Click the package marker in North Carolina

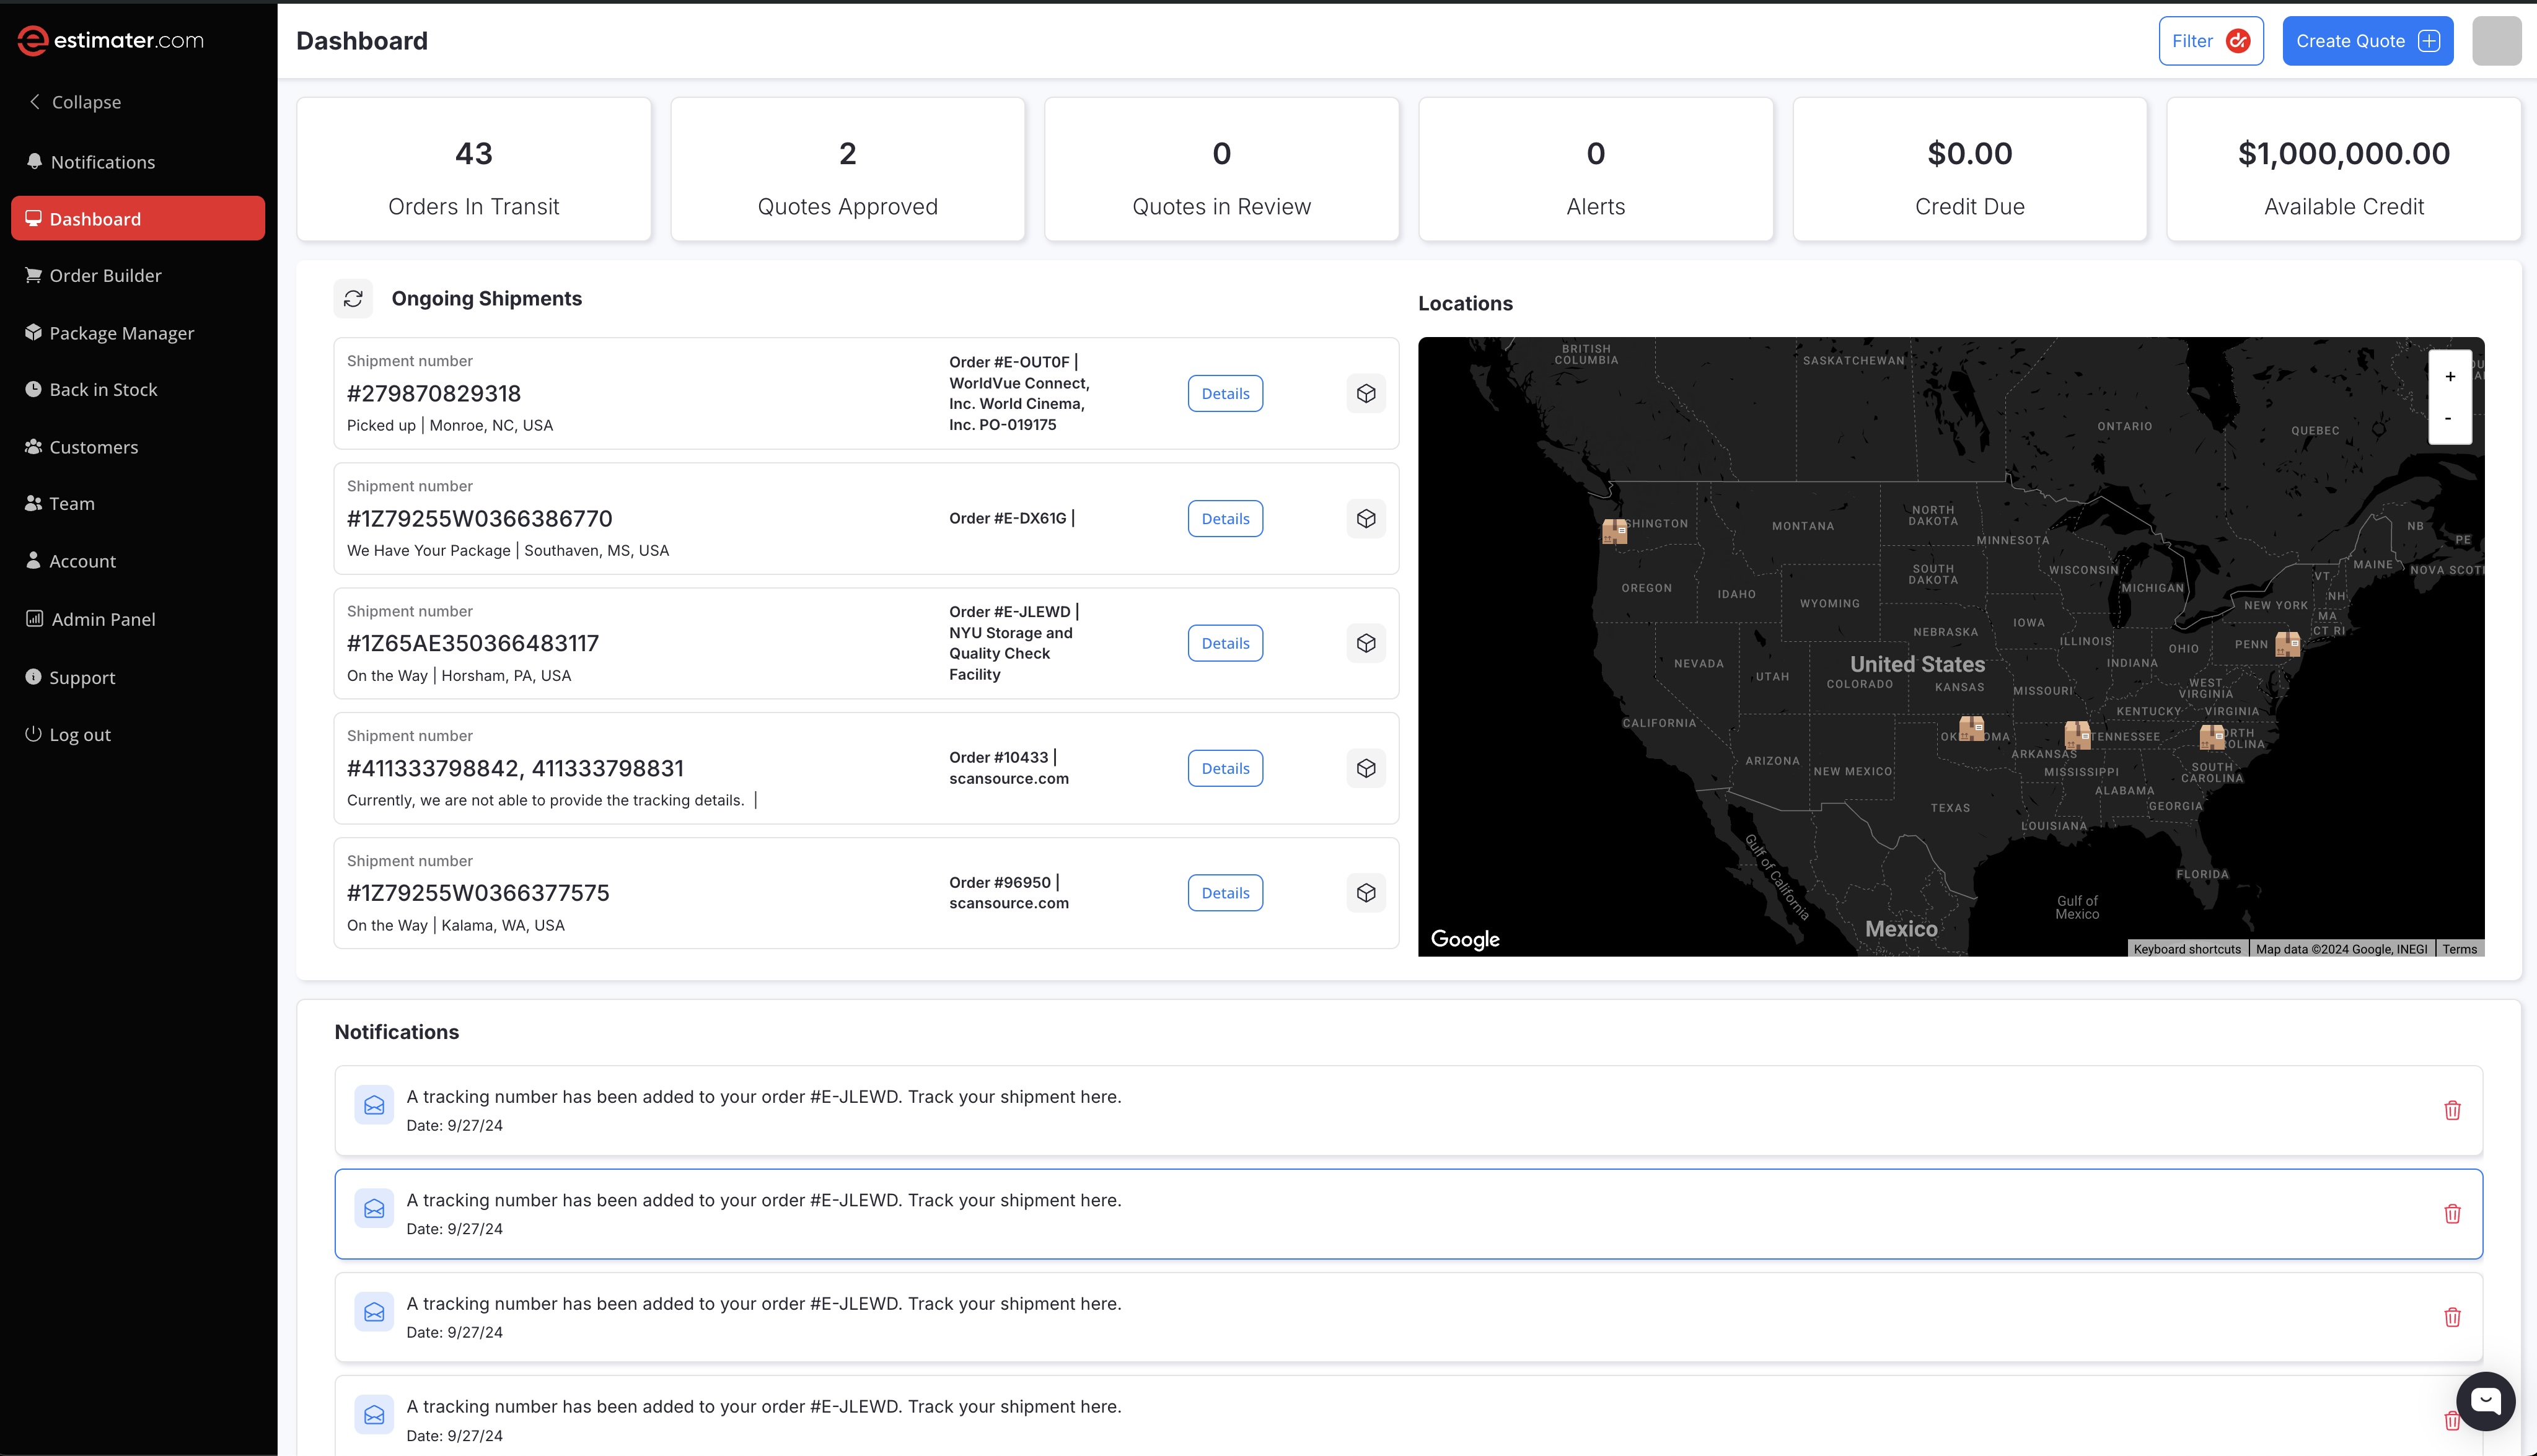click(x=2212, y=738)
